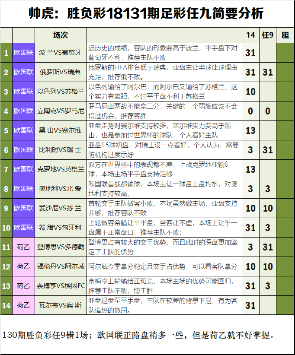Select 任9 pick "31" for 俄罗斯VS瑞典
The image size is (295, 355).
click(x=268, y=72)
